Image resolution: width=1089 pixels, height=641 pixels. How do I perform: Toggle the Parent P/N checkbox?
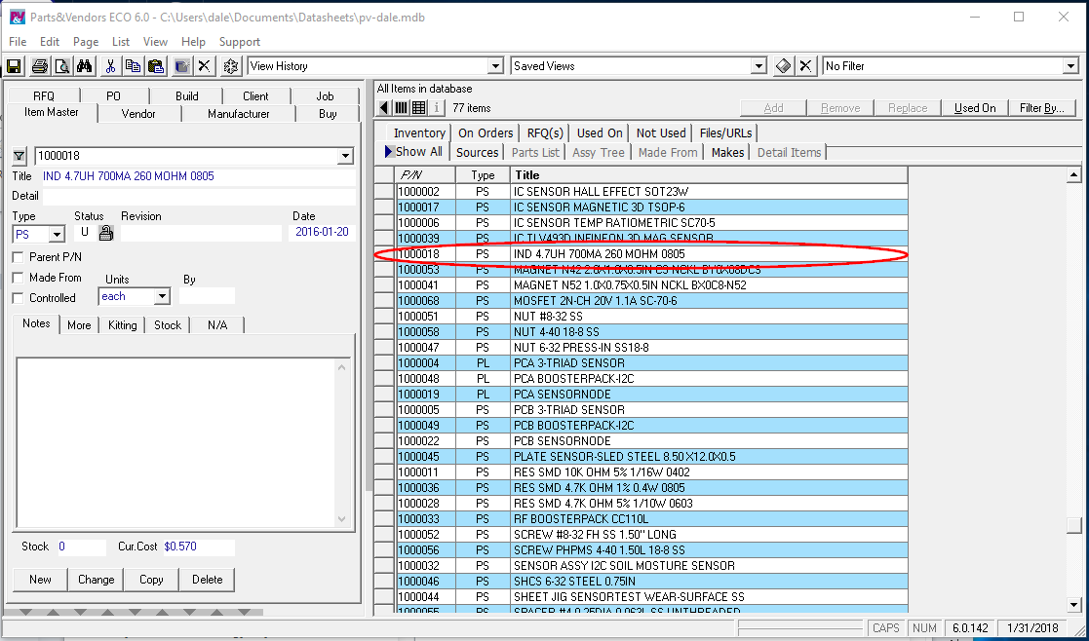(x=19, y=257)
